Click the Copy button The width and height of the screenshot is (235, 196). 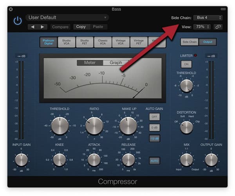click(x=81, y=27)
